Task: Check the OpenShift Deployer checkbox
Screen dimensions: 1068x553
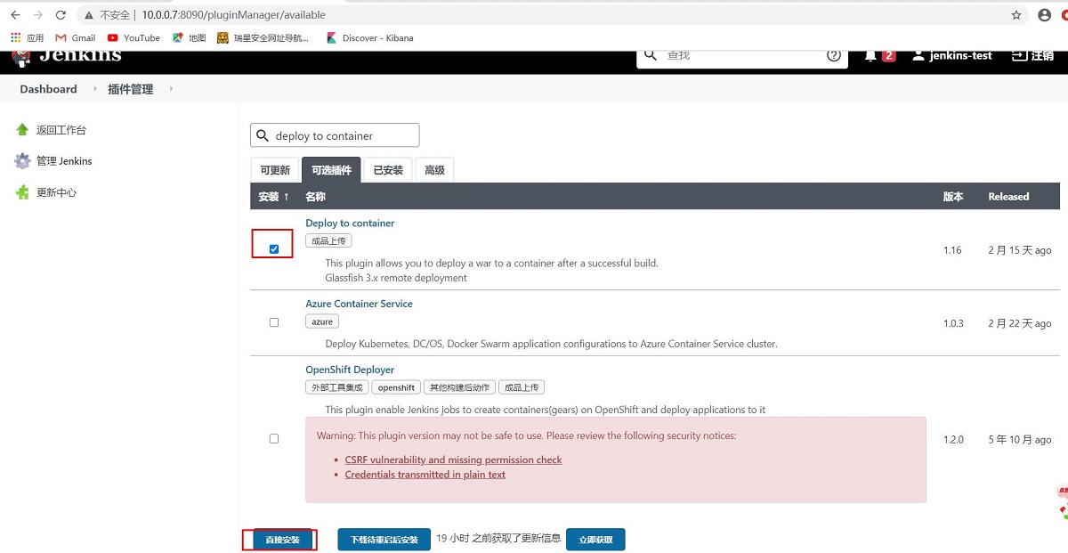Action: [274, 438]
